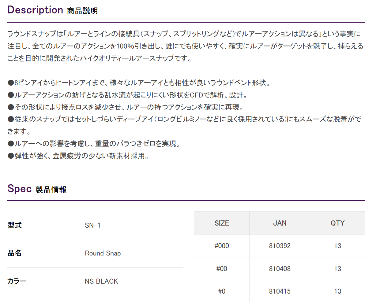
Task: Click the 型式 label
Action: click(14, 225)
